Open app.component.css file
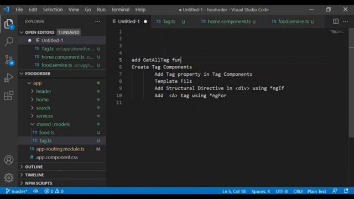This screenshot has height=199, width=354. pos(62,157)
